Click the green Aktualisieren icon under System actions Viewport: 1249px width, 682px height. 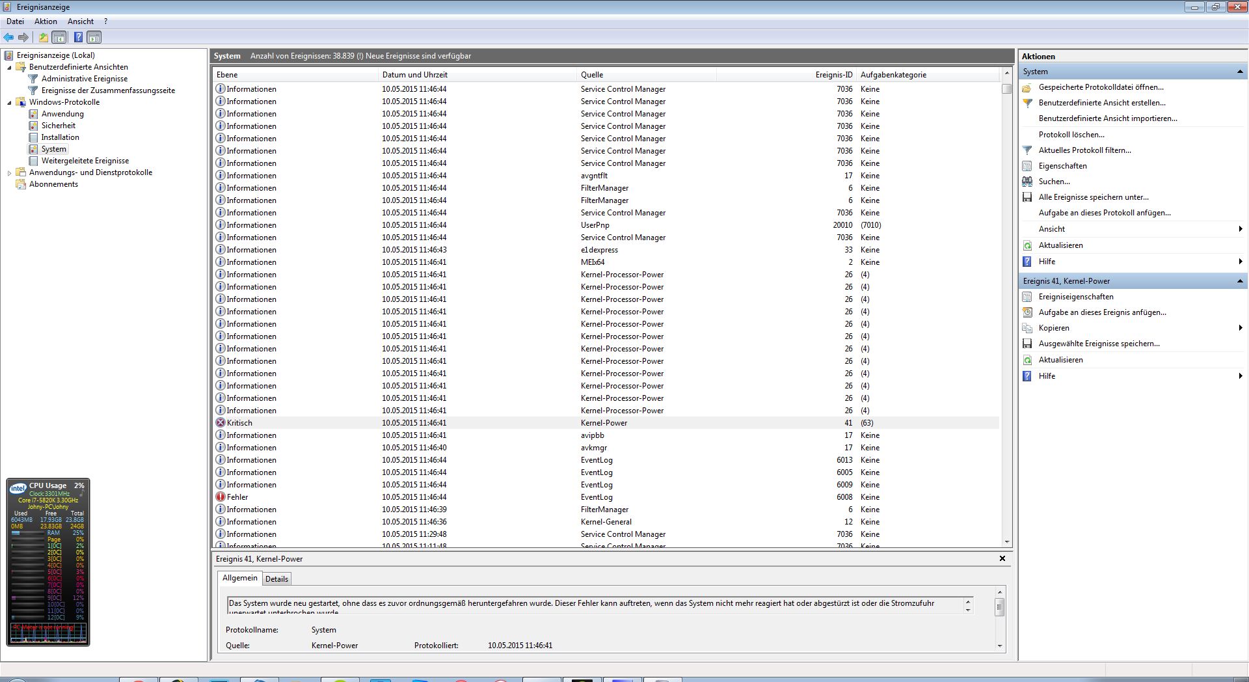coord(1027,245)
